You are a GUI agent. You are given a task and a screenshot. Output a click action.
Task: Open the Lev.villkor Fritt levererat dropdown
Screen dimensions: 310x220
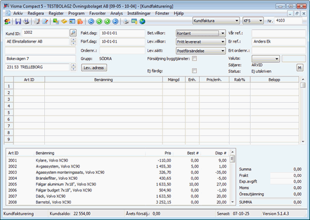200,41
